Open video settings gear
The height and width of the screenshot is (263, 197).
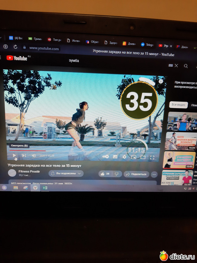pyautogui.click(x=124, y=157)
